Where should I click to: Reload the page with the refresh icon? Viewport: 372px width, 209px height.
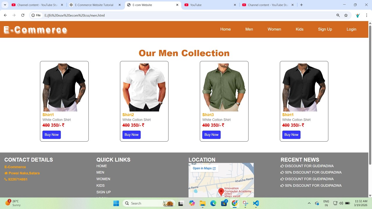point(23,15)
